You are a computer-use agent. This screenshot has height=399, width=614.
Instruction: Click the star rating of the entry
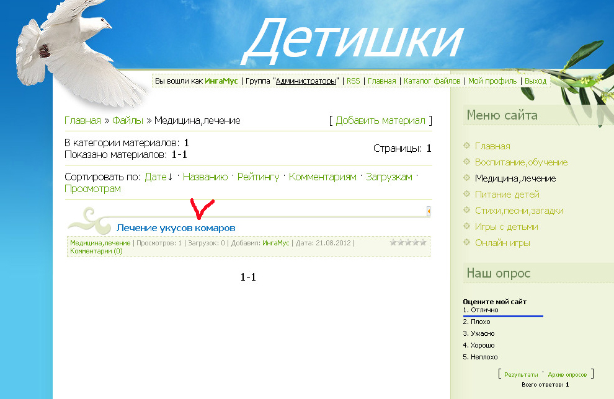(408, 242)
